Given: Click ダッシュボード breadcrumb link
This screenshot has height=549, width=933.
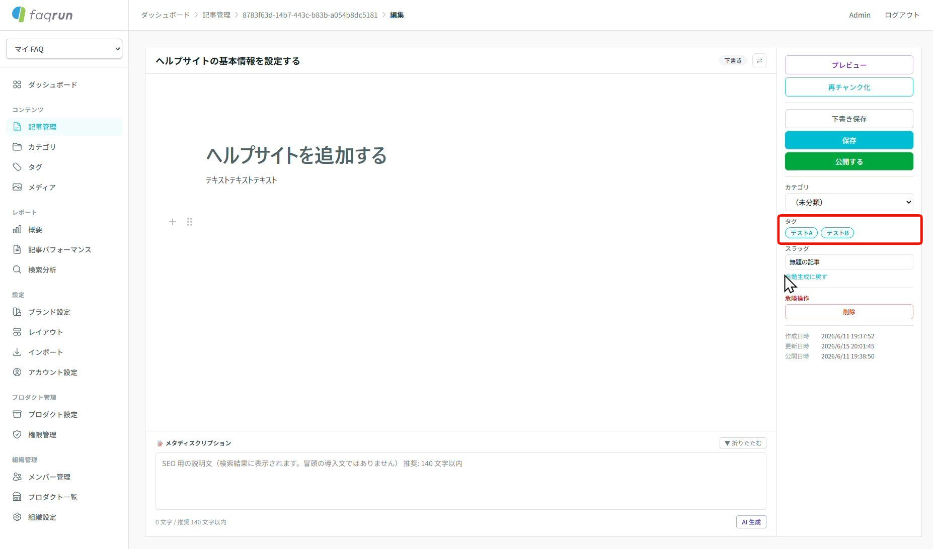Looking at the screenshot, I should [x=165, y=15].
